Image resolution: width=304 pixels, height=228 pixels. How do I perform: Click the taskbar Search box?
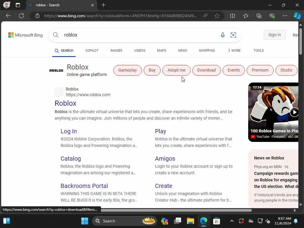pyautogui.click(x=124, y=221)
